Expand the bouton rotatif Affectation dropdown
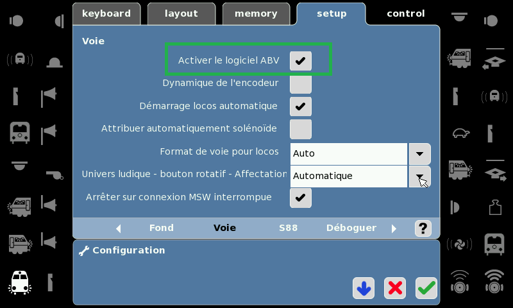The image size is (513, 308). [419, 176]
